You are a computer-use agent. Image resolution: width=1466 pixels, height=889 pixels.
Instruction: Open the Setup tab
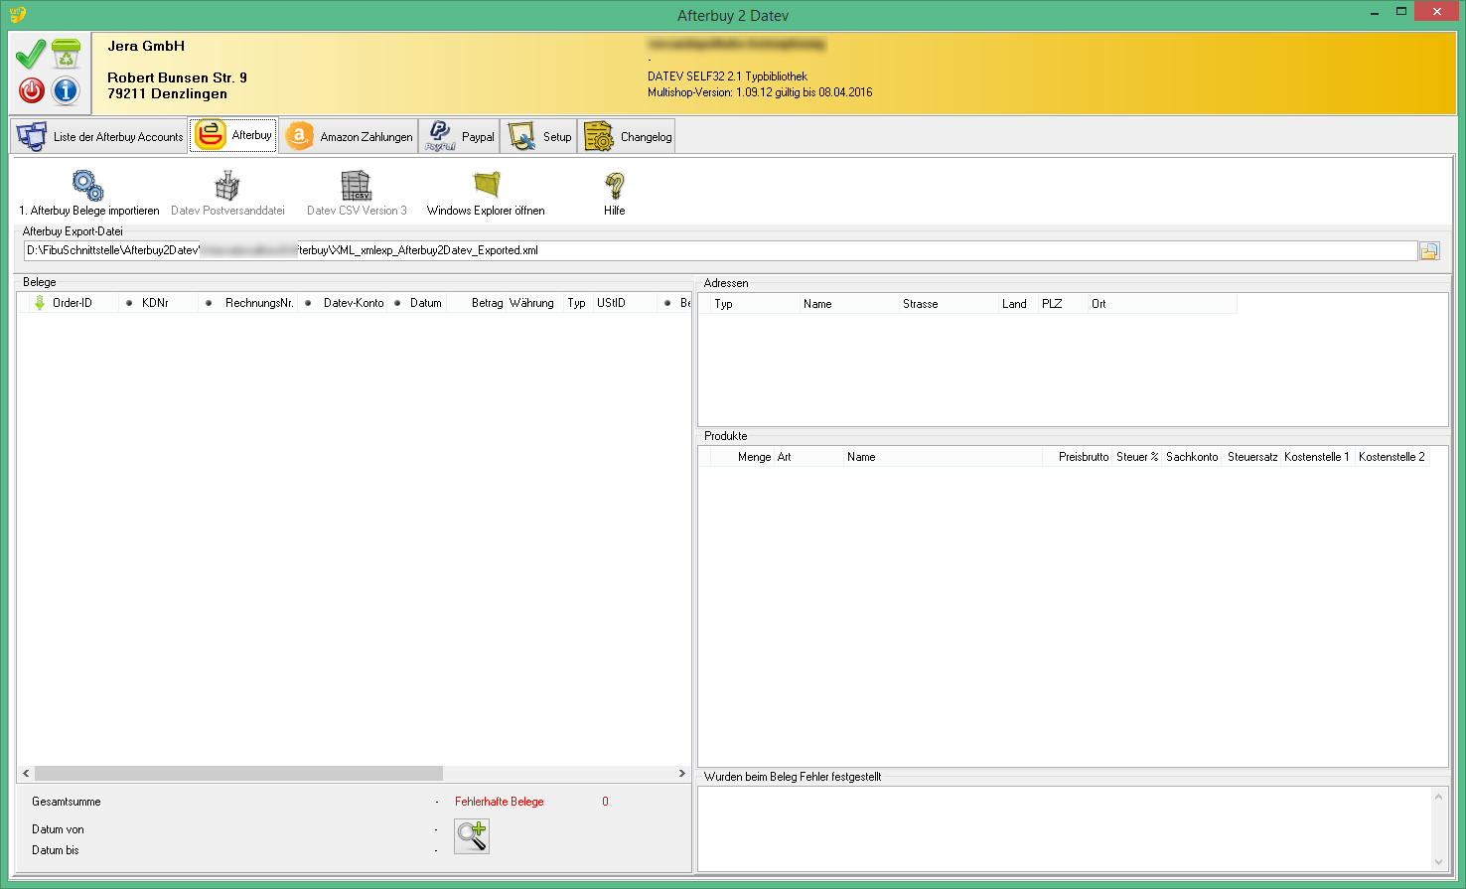pyautogui.click(x=540, y=137)
